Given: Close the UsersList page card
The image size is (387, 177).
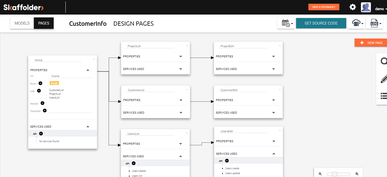Looking at the screenshot, I should pyautogui.click(x=187, y=133).
